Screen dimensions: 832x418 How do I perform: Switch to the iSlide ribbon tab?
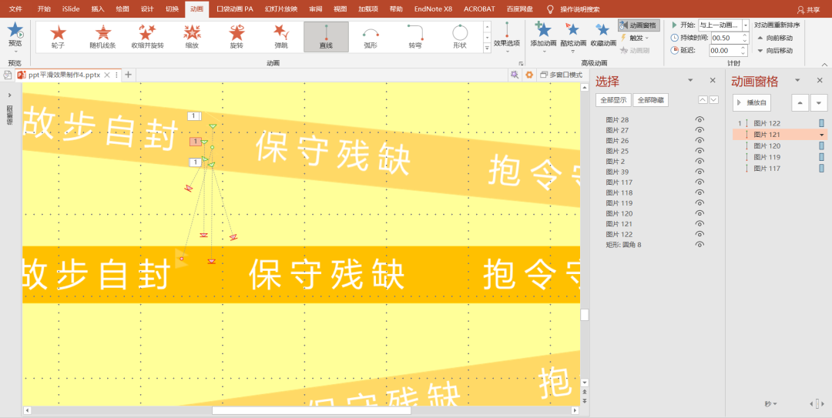(x=72, y=9)
